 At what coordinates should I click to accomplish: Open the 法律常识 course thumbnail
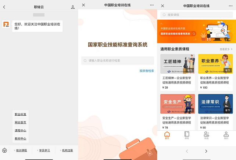click(x=215, y=104)
